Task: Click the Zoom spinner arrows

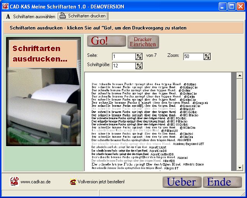Action: pos(207,56)
